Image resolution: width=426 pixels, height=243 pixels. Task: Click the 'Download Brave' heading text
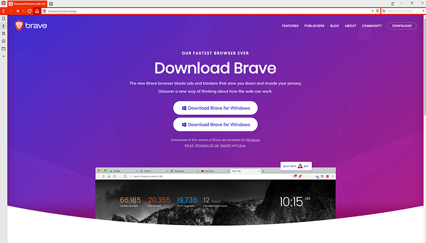[x=215, y=68]
